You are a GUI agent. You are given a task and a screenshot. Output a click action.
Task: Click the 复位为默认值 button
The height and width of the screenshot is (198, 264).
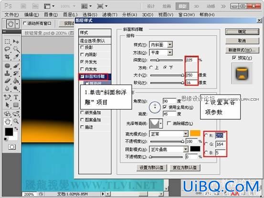(185, 167)
